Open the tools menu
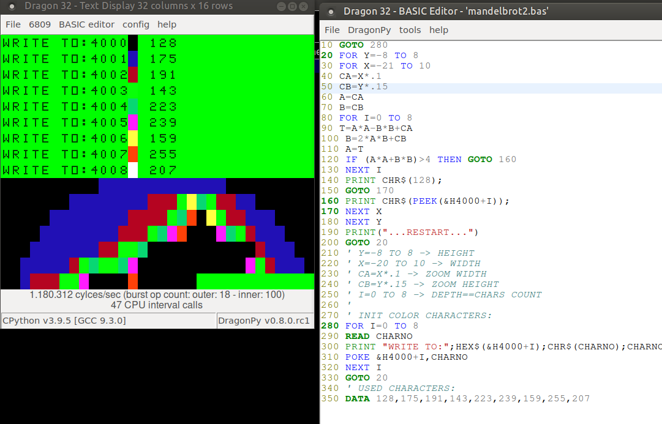 pos(410,30)
